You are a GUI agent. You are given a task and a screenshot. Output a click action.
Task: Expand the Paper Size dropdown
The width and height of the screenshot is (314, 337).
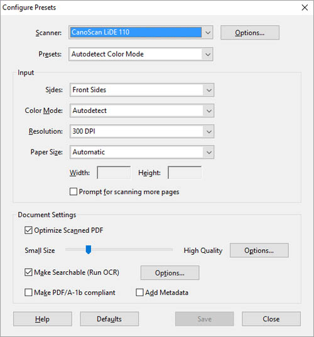142,152
